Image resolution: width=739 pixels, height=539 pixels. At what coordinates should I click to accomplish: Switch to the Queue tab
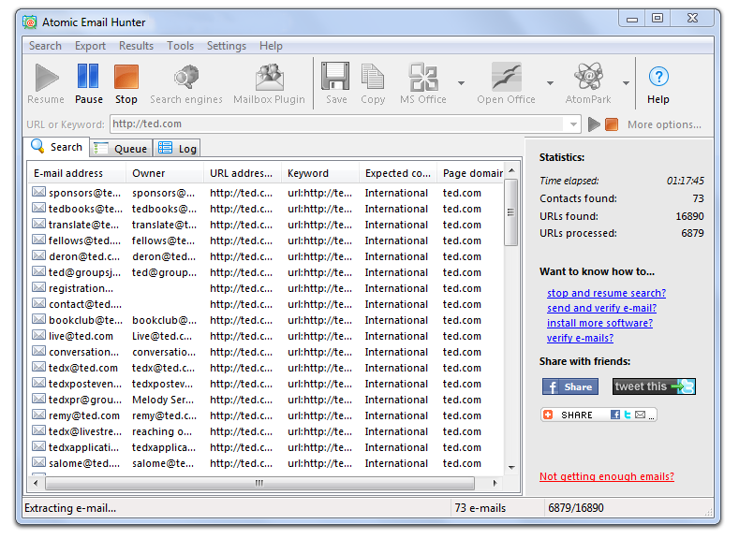(x=121, y=148)
